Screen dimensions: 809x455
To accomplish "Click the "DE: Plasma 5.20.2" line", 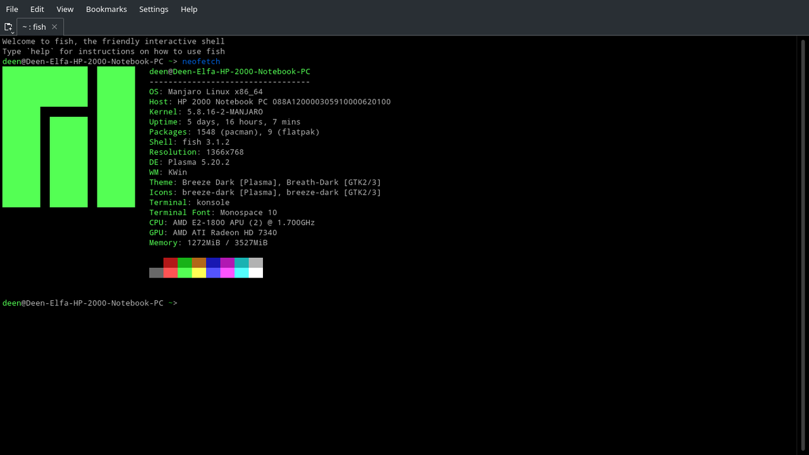I will (190, 162).
